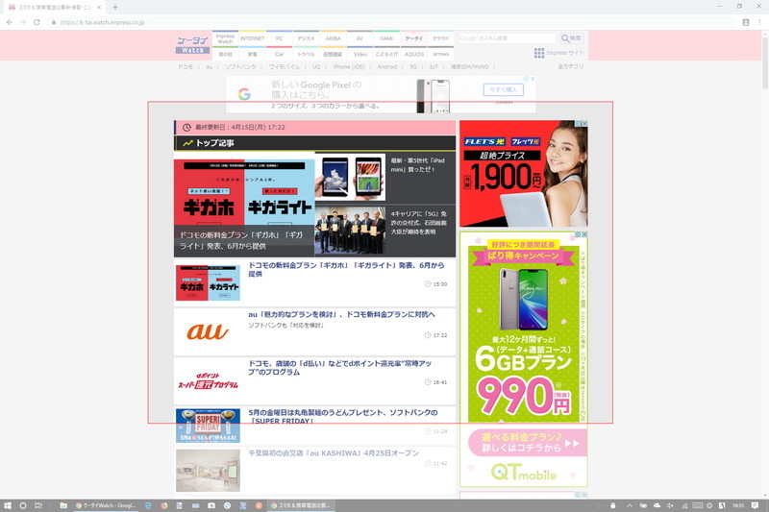Click the ソフトバンク category link
The image size is (769, 512).
click(241, 66)
